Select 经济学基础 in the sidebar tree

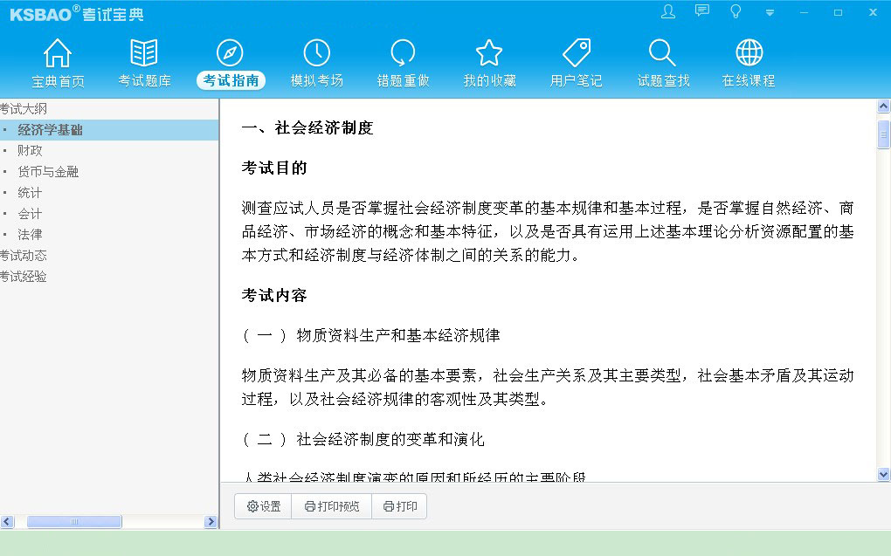click(x=50, y=130)
